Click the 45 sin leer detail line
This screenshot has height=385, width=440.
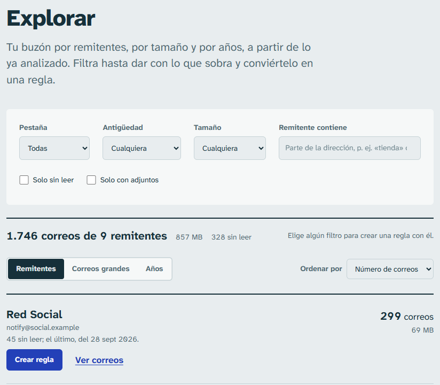73,339
